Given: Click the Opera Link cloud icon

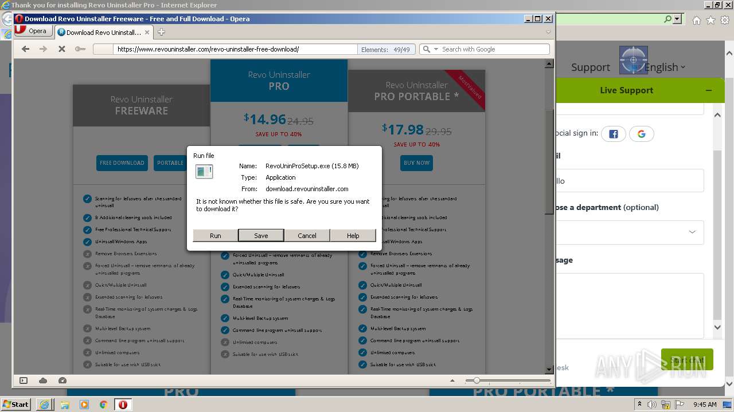Looking at the screenshot, I should tap(43, 381).
